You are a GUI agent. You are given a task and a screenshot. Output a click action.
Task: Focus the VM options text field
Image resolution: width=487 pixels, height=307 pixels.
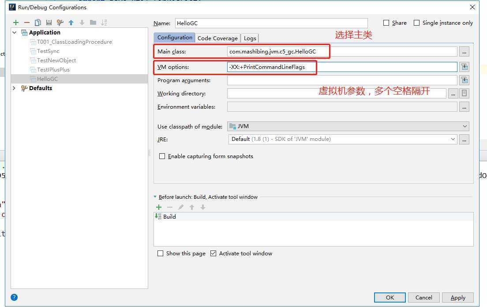pos(342,67)
